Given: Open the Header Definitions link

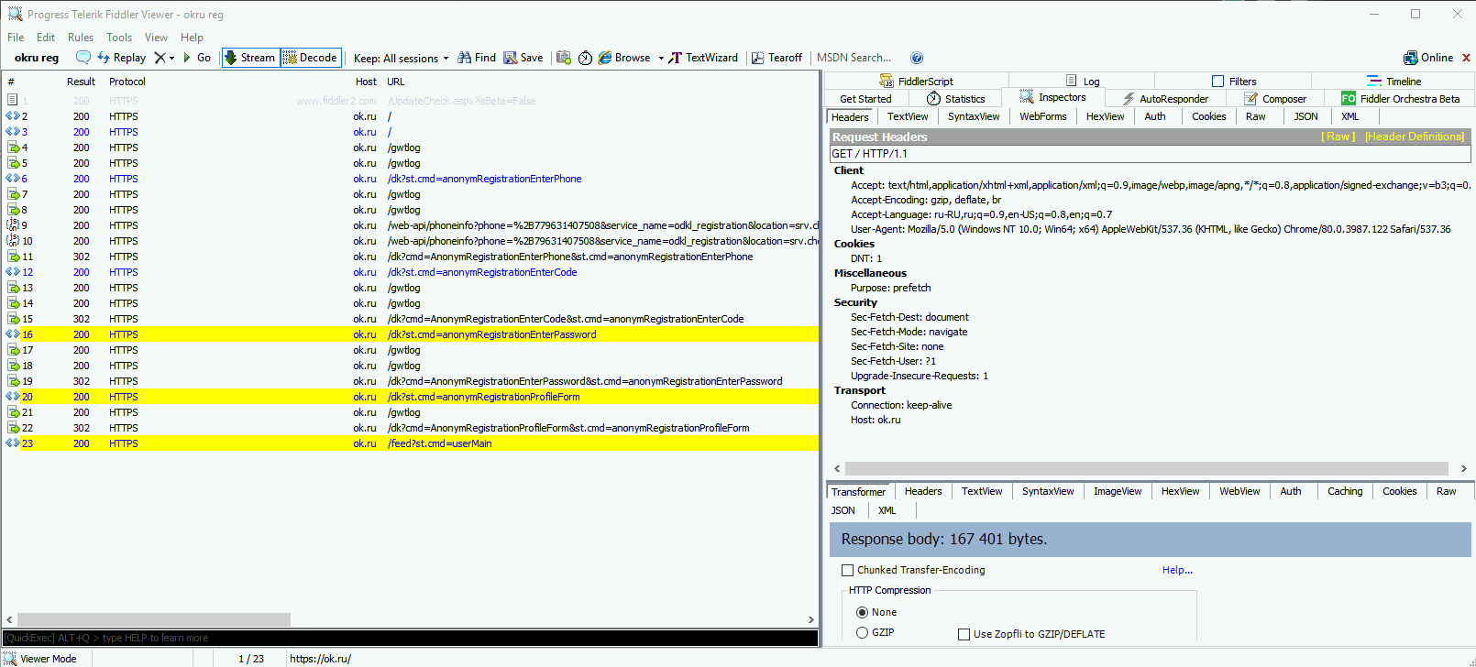Looking at the screenshot, I should click(x=1415, y=137).
